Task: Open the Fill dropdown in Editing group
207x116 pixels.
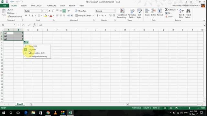Action: (169, 13)
